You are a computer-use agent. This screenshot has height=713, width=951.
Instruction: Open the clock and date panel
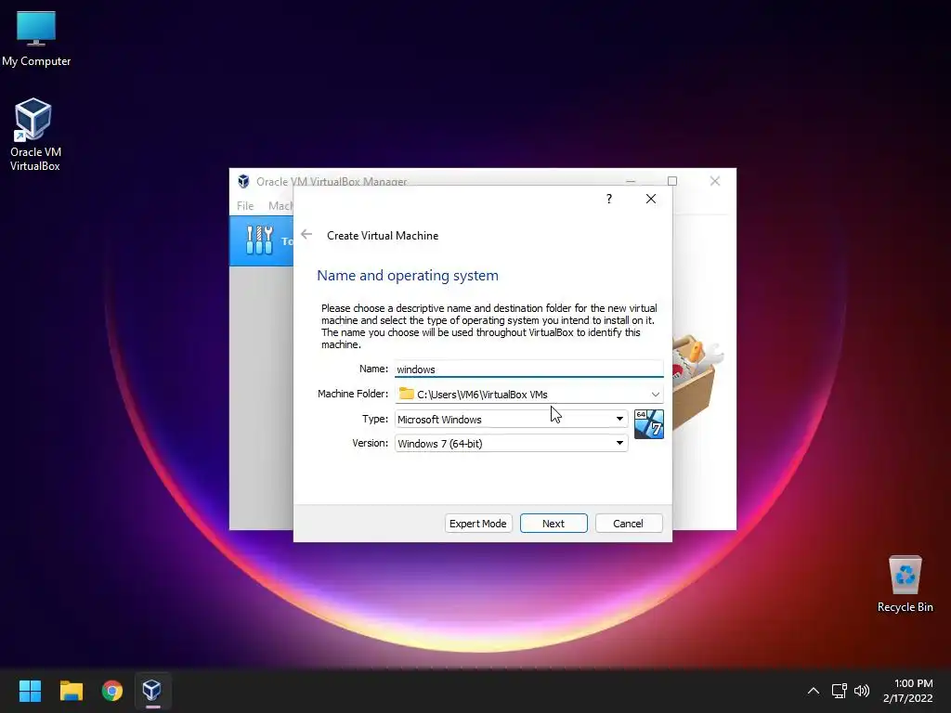tap(907, 691)
